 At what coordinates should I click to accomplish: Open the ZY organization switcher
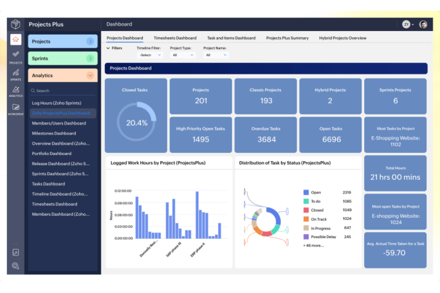(x=408, y=24)
